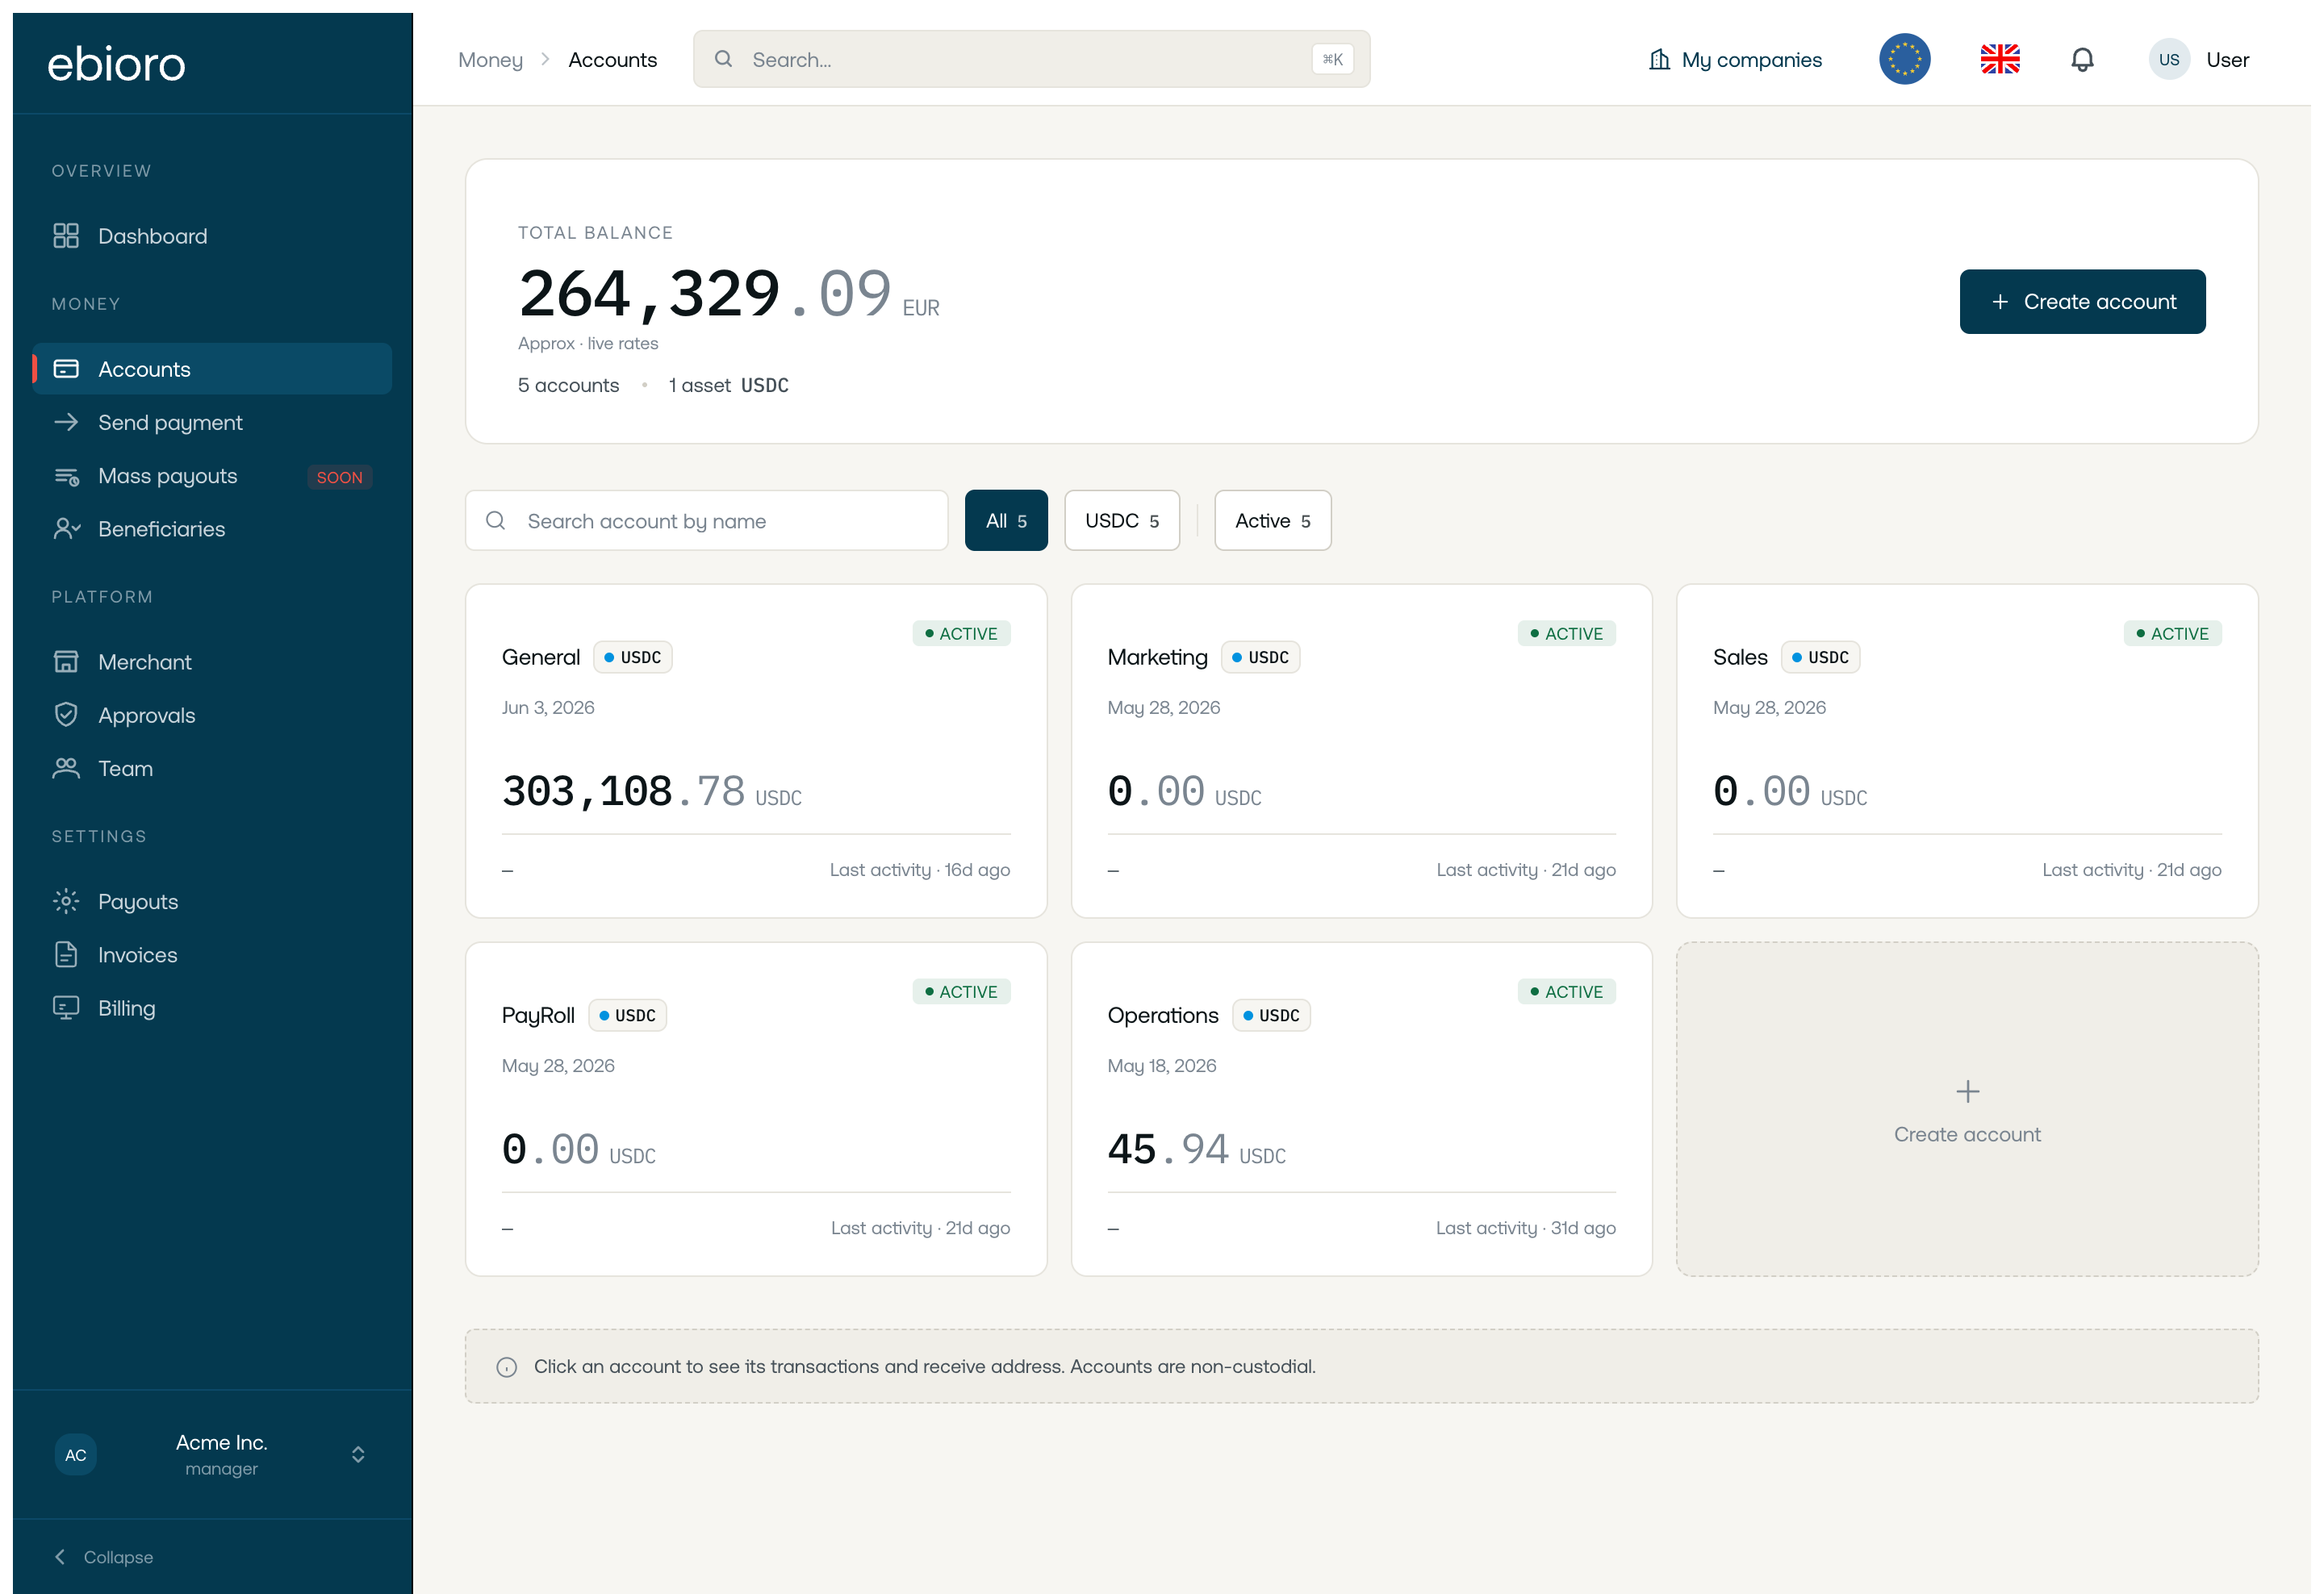Click the SOON badge beside Mass payouts
The width and height of the screenshot is (2324, 1594).
[339, 477]
